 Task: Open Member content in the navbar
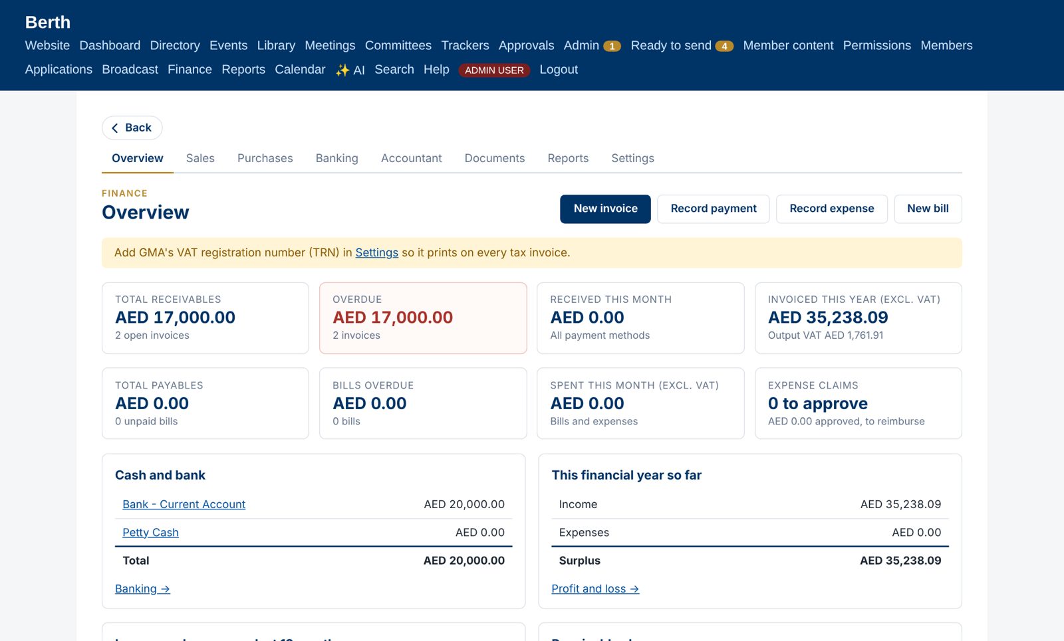tap(788, 45)
